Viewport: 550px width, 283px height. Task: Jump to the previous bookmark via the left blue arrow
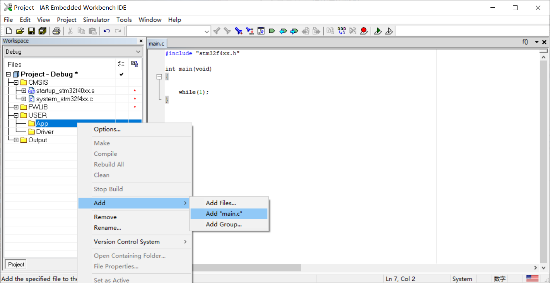coord(283,31)
